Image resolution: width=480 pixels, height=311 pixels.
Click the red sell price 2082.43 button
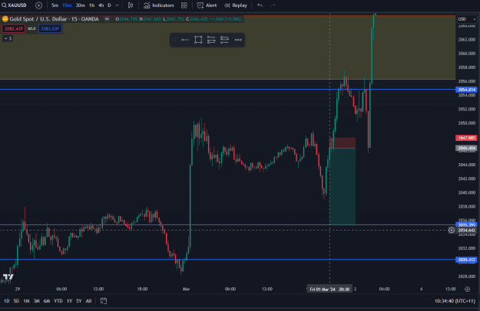pos(14,28)
